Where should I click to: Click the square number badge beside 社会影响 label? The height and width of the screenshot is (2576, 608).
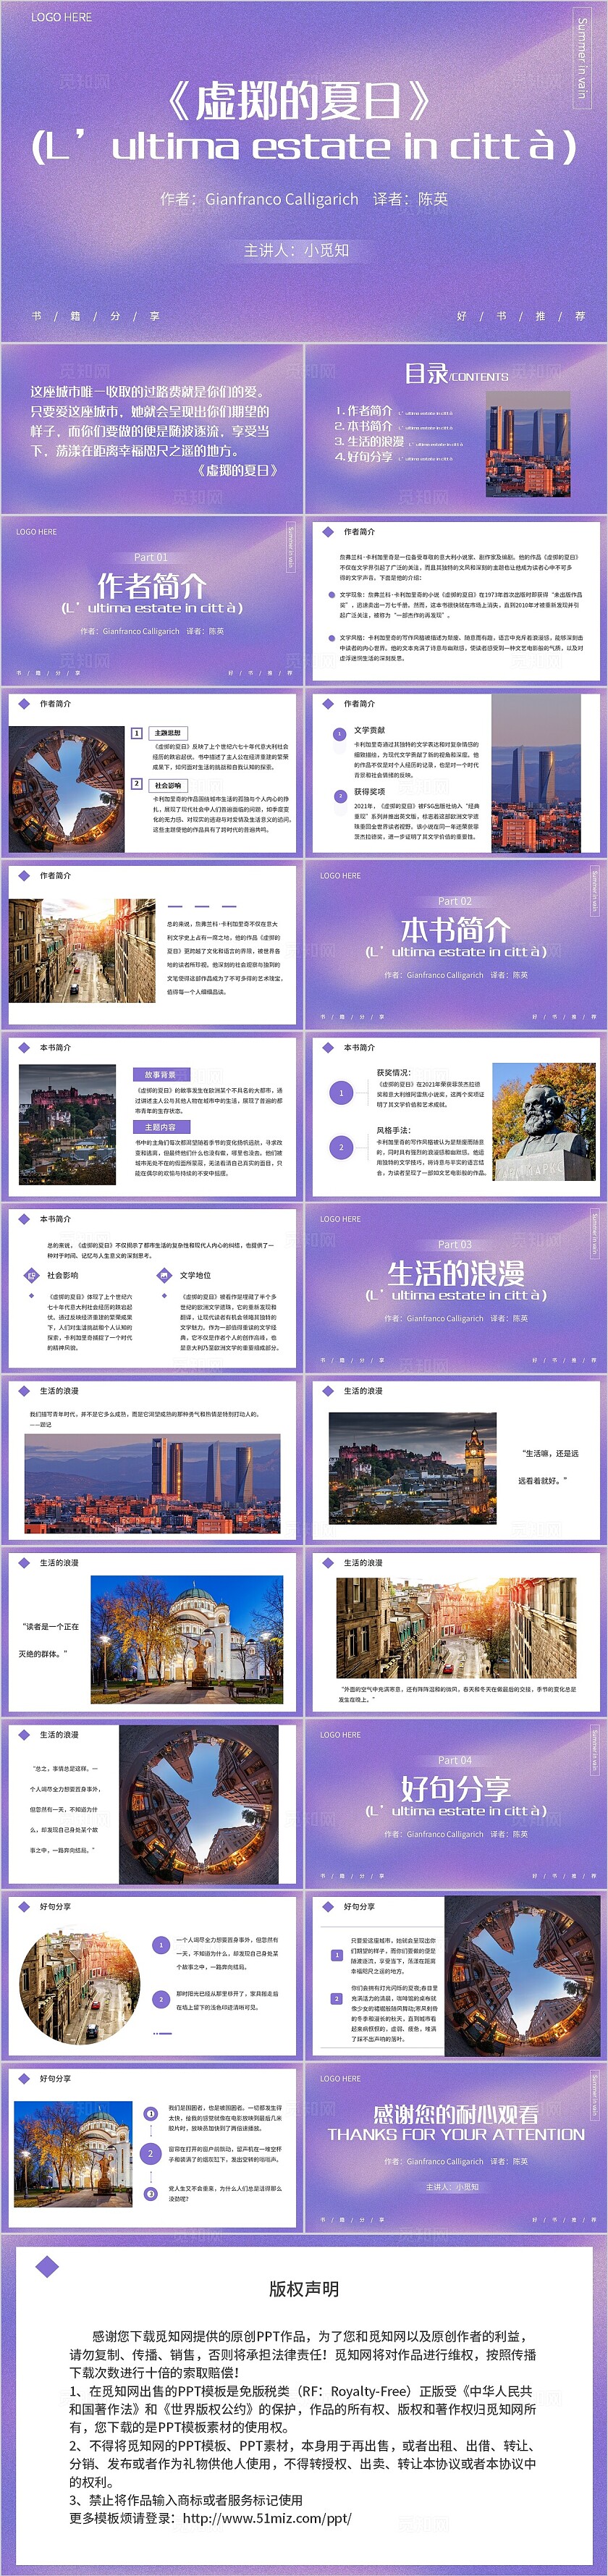[x=137, y=784]
